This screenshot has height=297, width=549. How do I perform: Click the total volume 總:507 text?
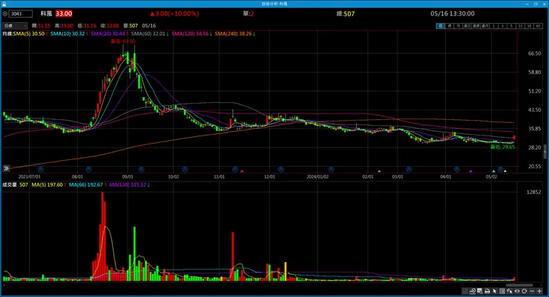point(345,14)
